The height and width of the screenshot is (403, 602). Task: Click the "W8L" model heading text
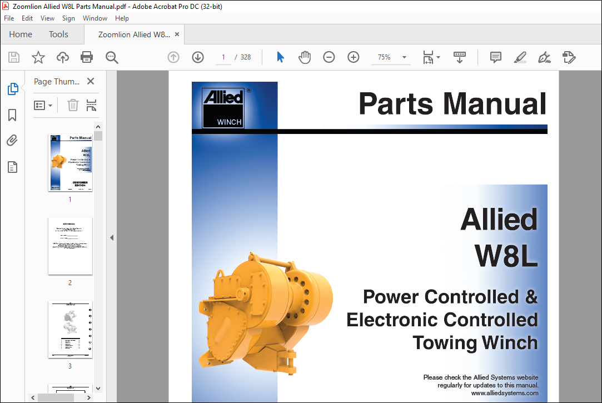coord(506,256)
